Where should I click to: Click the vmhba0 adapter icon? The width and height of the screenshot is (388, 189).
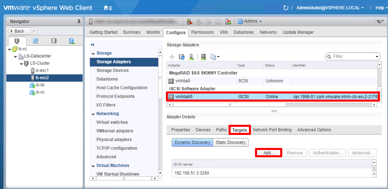(171, 81)
